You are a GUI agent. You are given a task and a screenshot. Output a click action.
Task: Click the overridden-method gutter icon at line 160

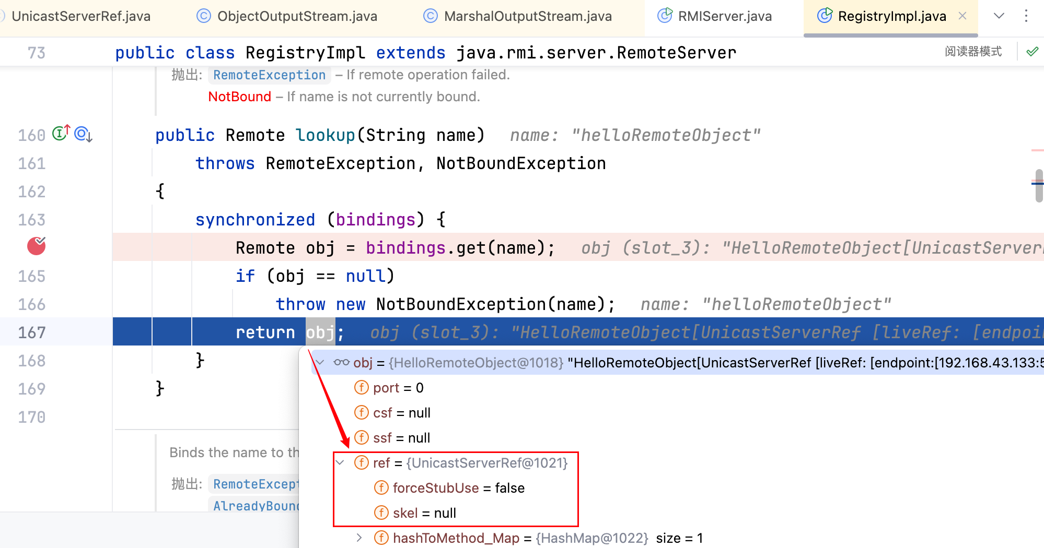coord(83,134)
